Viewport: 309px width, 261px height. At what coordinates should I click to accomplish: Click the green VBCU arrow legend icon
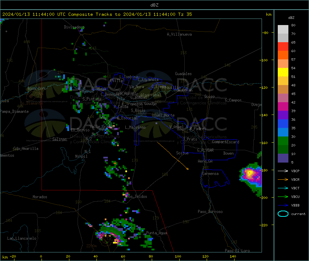(283, 197)
